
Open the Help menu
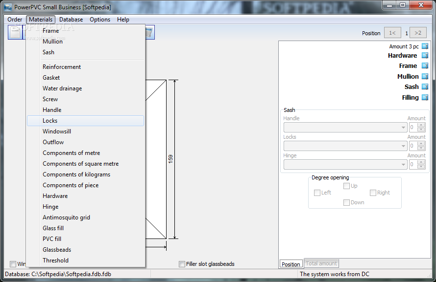123,20
